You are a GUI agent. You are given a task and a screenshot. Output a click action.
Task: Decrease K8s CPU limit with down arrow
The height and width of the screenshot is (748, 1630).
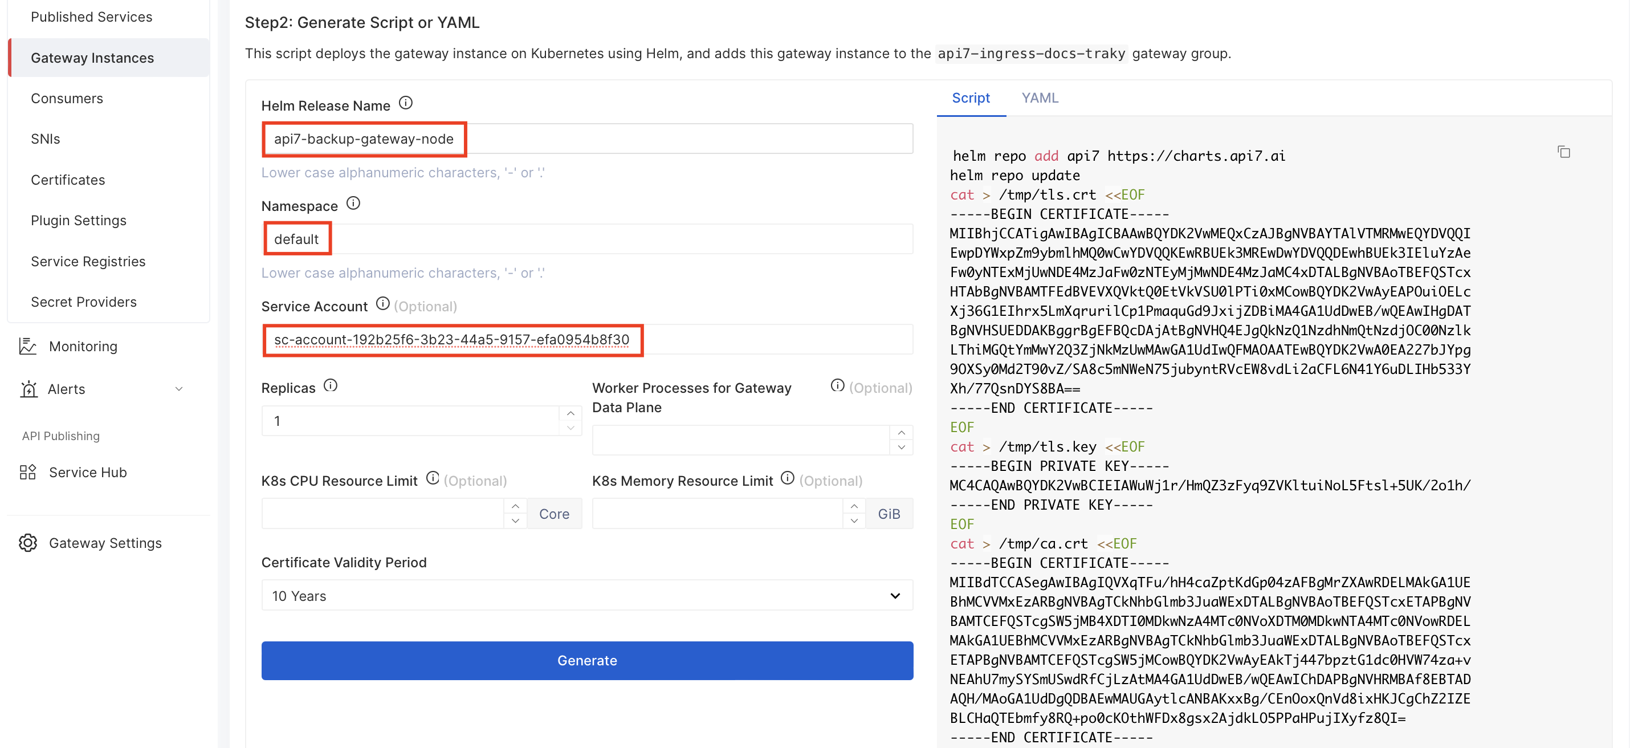tap(516, 520)
